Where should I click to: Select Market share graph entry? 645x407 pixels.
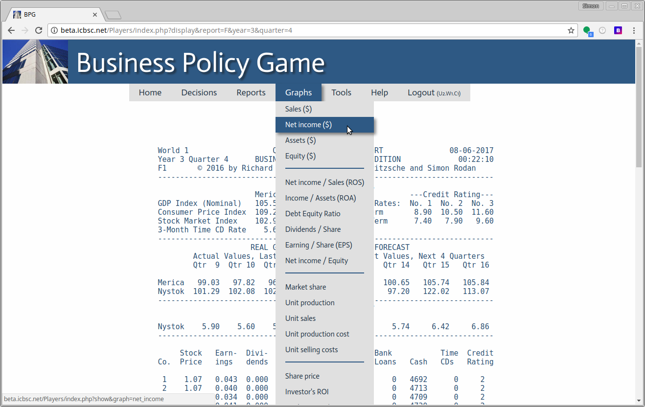[x=305, y=287]
